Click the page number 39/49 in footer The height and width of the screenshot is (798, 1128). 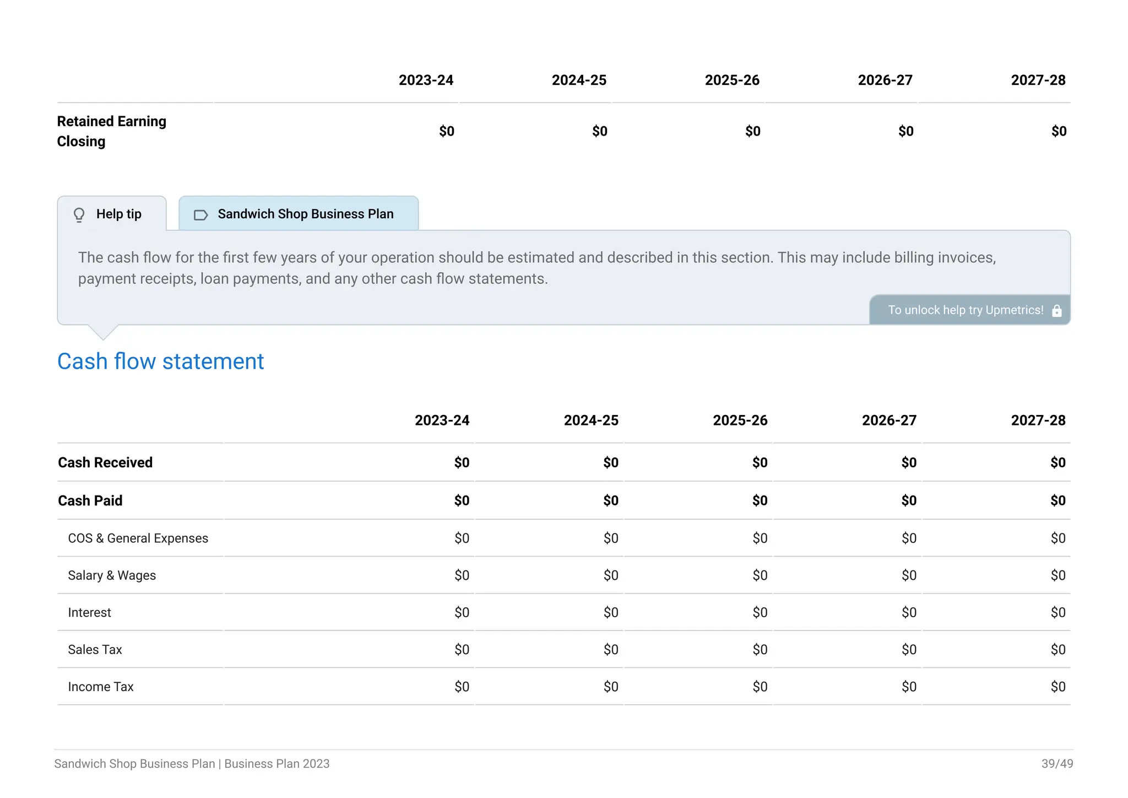pyautogui.click(x=1056, y=764)
